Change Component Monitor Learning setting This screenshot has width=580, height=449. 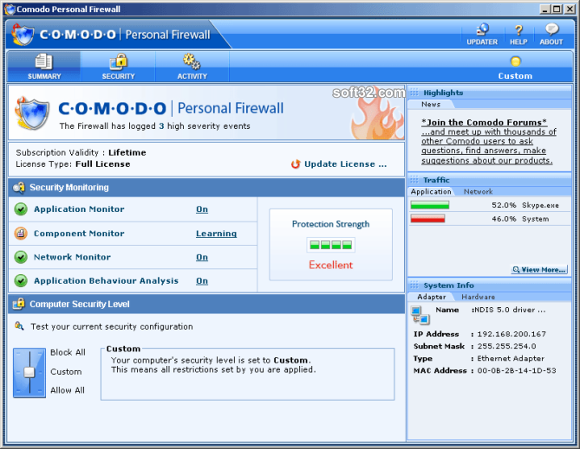[216, 234]
